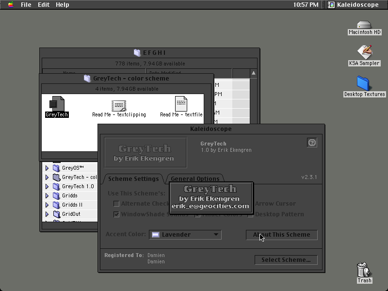
Task: Expand the Gridds folder disclosure triangle
Action: pyautogui.click(x=47, y=196)
